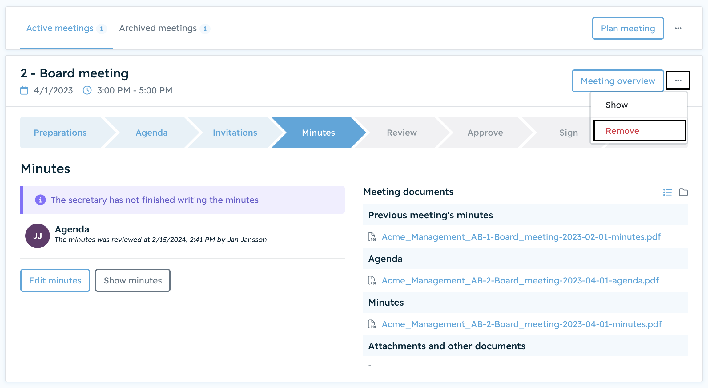Viewport: 708px width, 388px height.
Task: Open the top-right three-dots menu next to Plan meeting
Action: click(678, 28)
